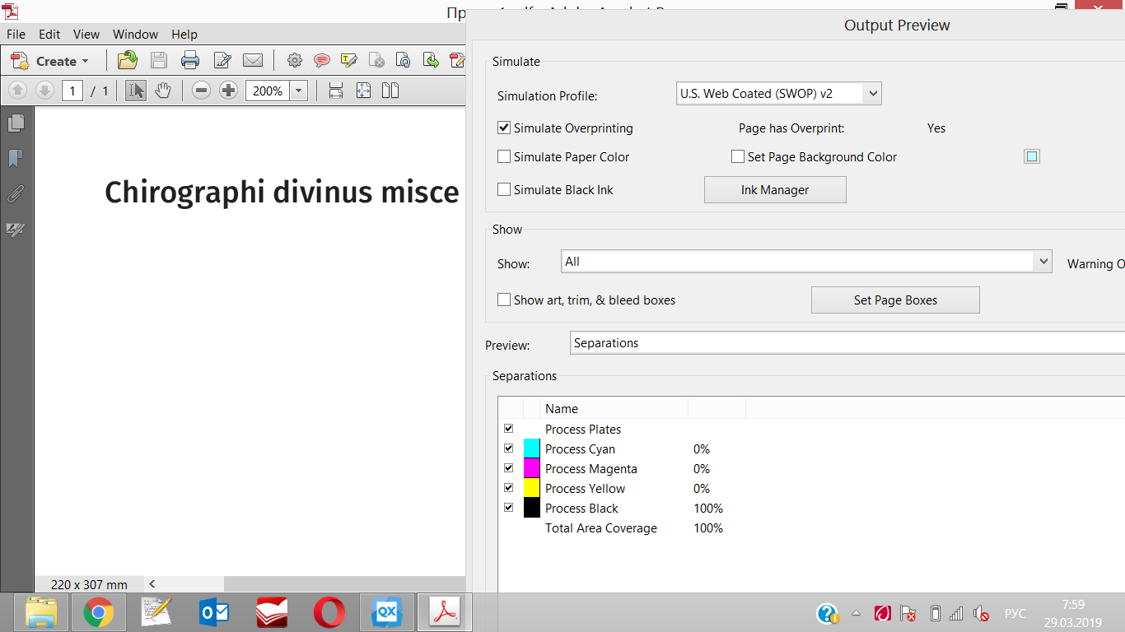1125x632 pixels.
Task: Open the Preview Separations dropdown
Action: click(x=847, y=343)
